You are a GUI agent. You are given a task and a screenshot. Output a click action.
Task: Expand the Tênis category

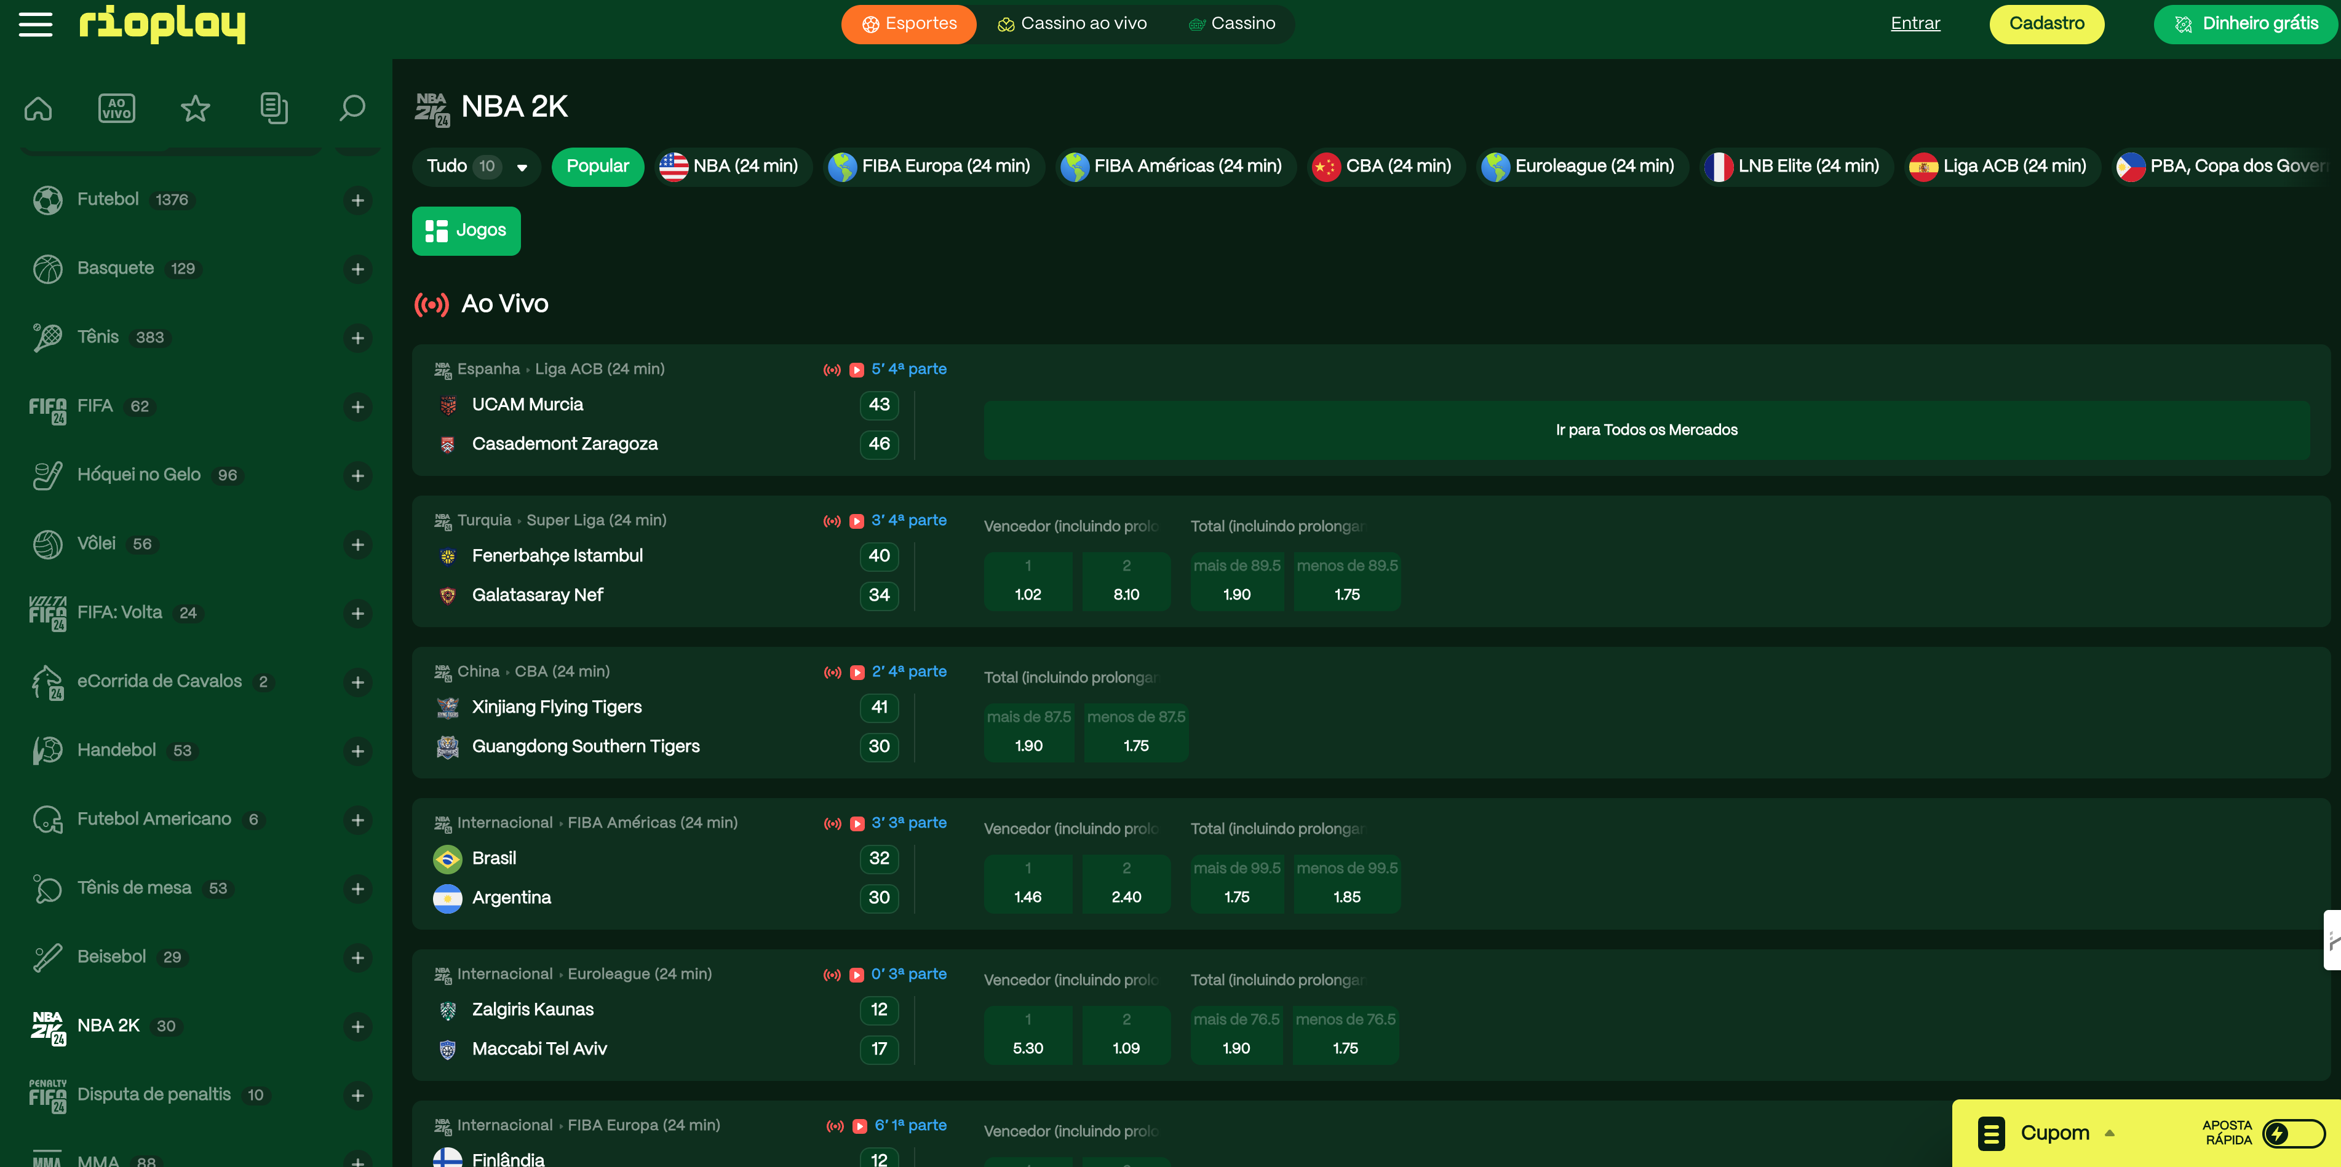tap(358, 338)
